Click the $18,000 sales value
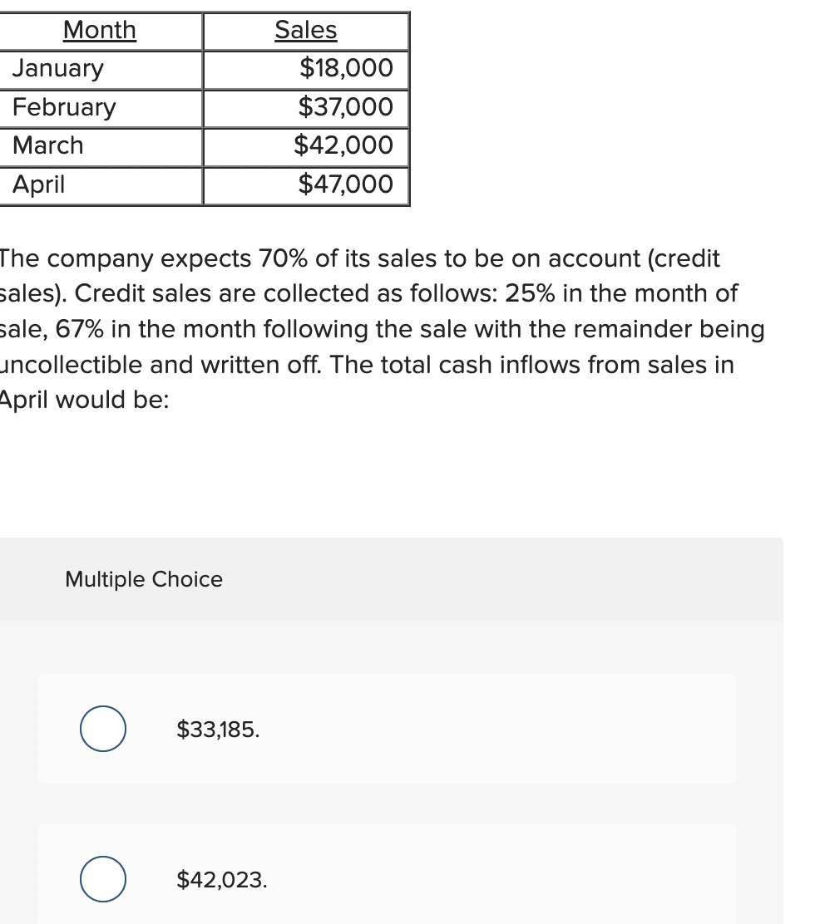This screenshot has height=924, width=820. point(344,69)
